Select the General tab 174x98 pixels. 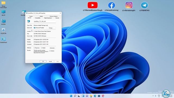click(29, 18)
